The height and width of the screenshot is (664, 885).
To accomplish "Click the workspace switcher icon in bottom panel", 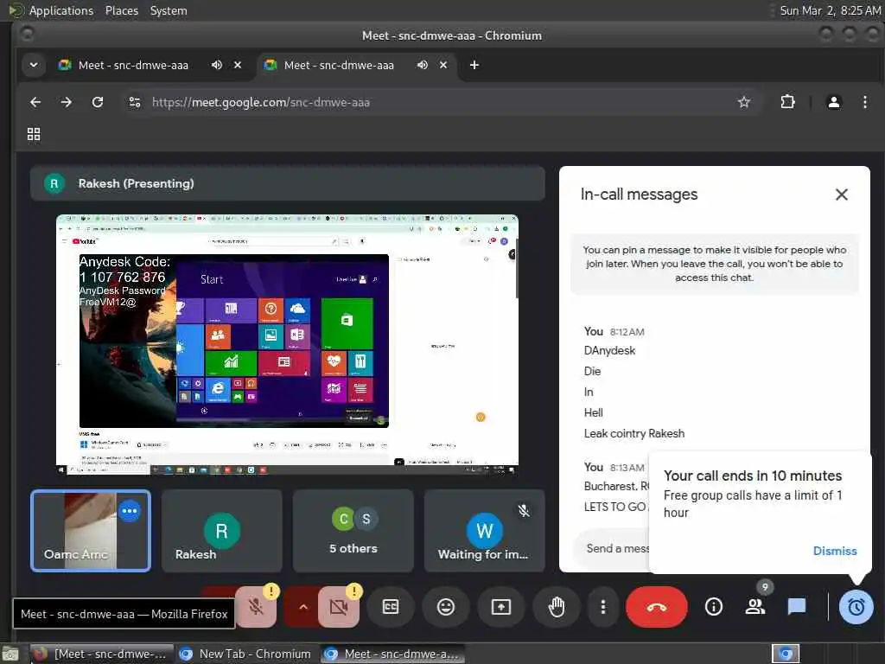I will (x=786, y=654).
